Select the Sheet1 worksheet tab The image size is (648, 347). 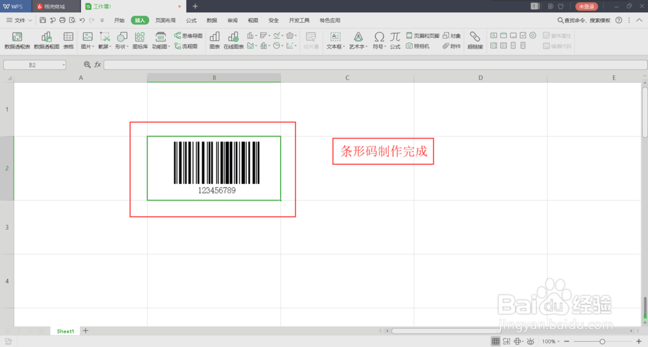click(65, 331)
